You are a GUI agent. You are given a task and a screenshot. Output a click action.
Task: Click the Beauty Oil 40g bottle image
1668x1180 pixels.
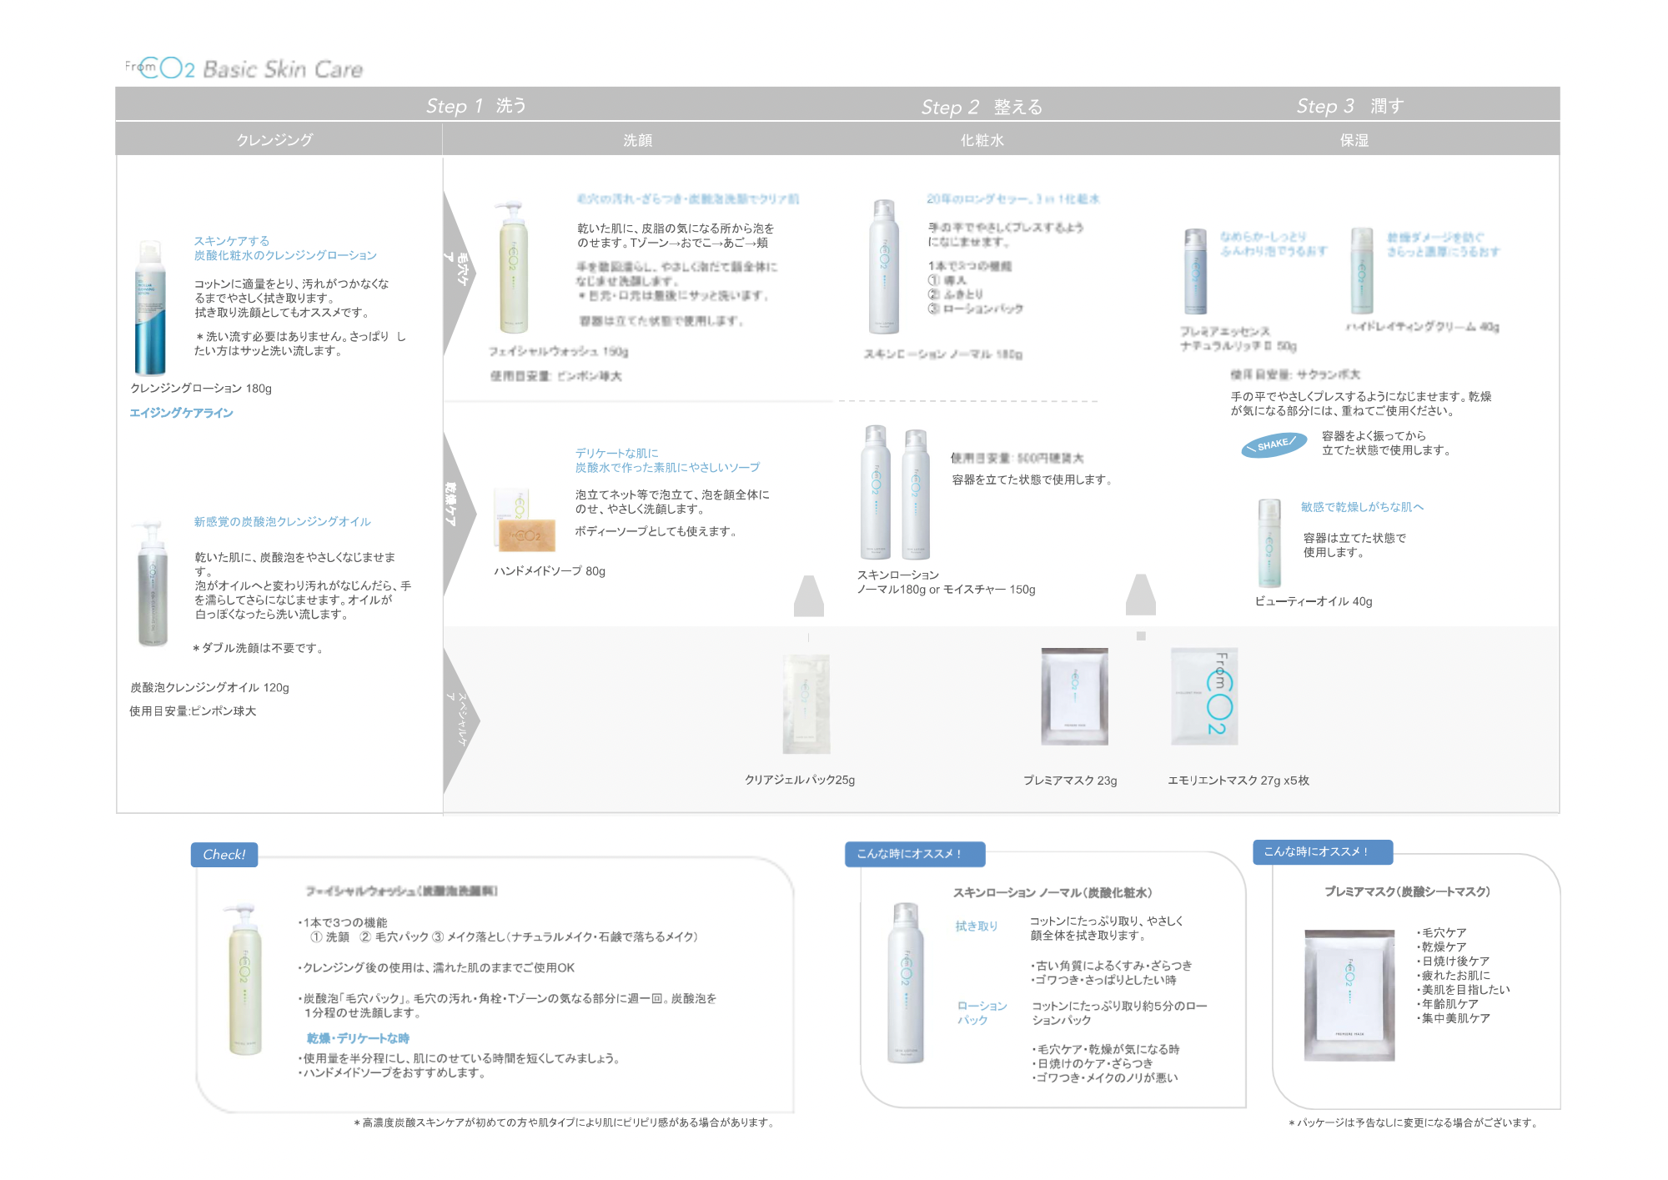pos(1269,543)
